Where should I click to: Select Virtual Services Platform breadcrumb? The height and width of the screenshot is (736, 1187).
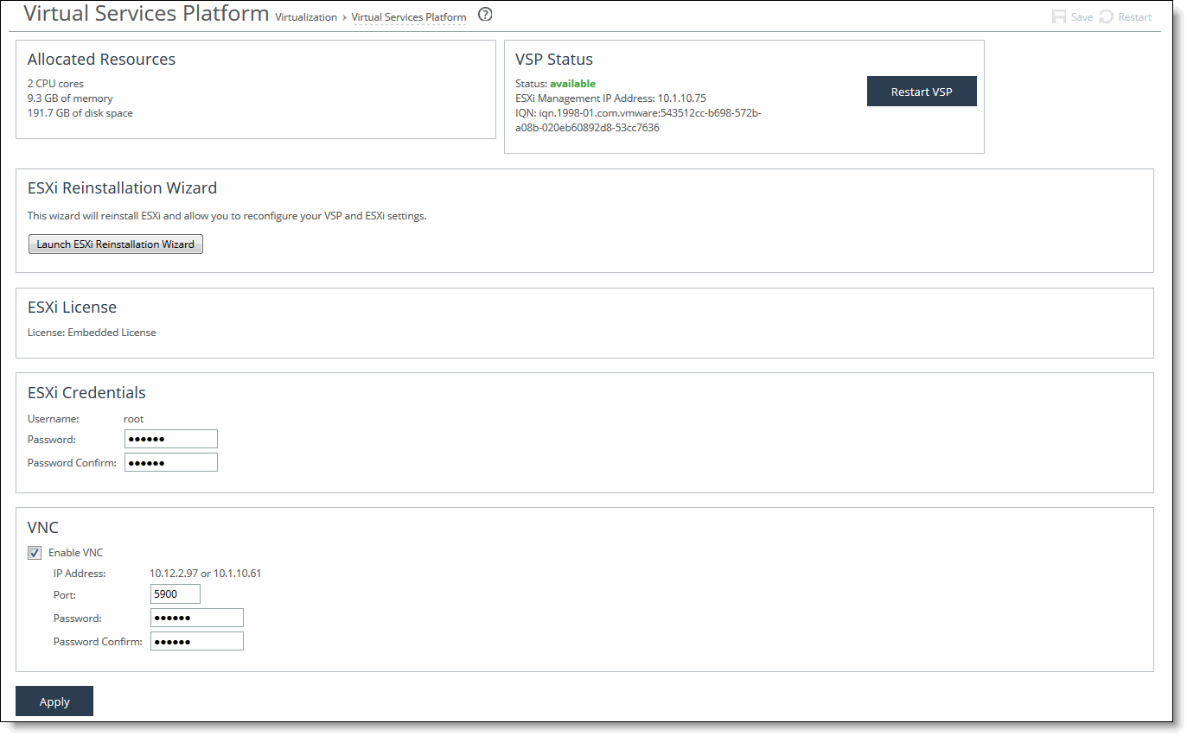pos(409,17)
